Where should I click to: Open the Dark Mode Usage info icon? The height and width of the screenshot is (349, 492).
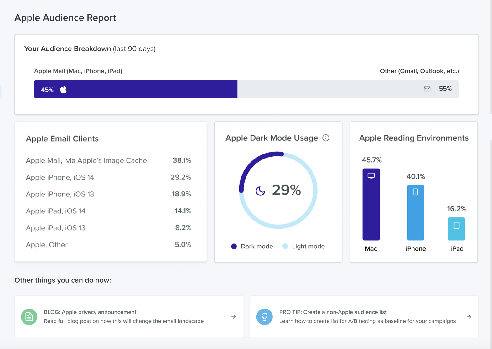(x=326, y=138)
